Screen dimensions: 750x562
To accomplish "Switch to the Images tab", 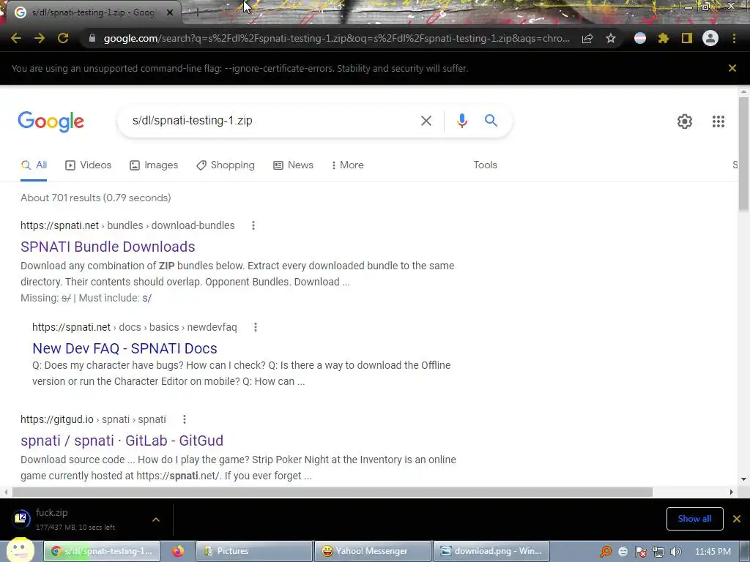I will point(154,165).
